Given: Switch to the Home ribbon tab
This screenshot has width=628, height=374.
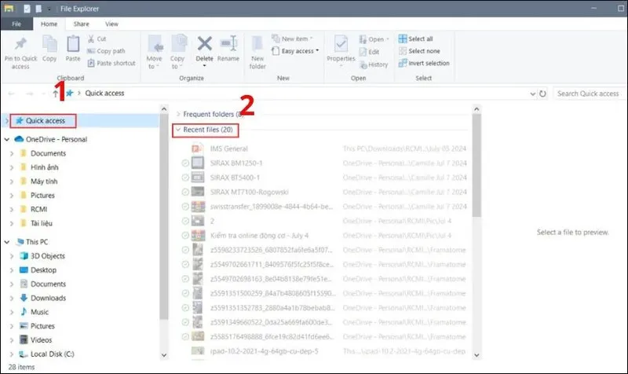Looking at the screenshot, I should [49, 24].
